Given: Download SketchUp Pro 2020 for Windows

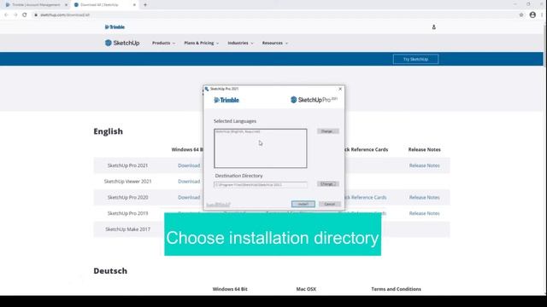Looking at the screenshot, I should pyautogui.click(x=189, y=197).
